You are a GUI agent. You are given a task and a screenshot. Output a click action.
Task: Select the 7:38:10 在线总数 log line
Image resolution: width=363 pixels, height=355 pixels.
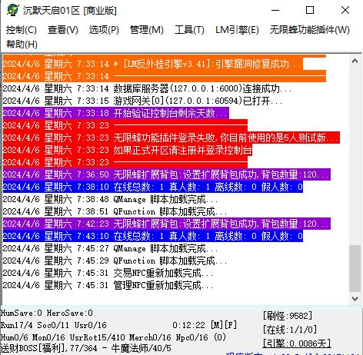pos(153,187)
